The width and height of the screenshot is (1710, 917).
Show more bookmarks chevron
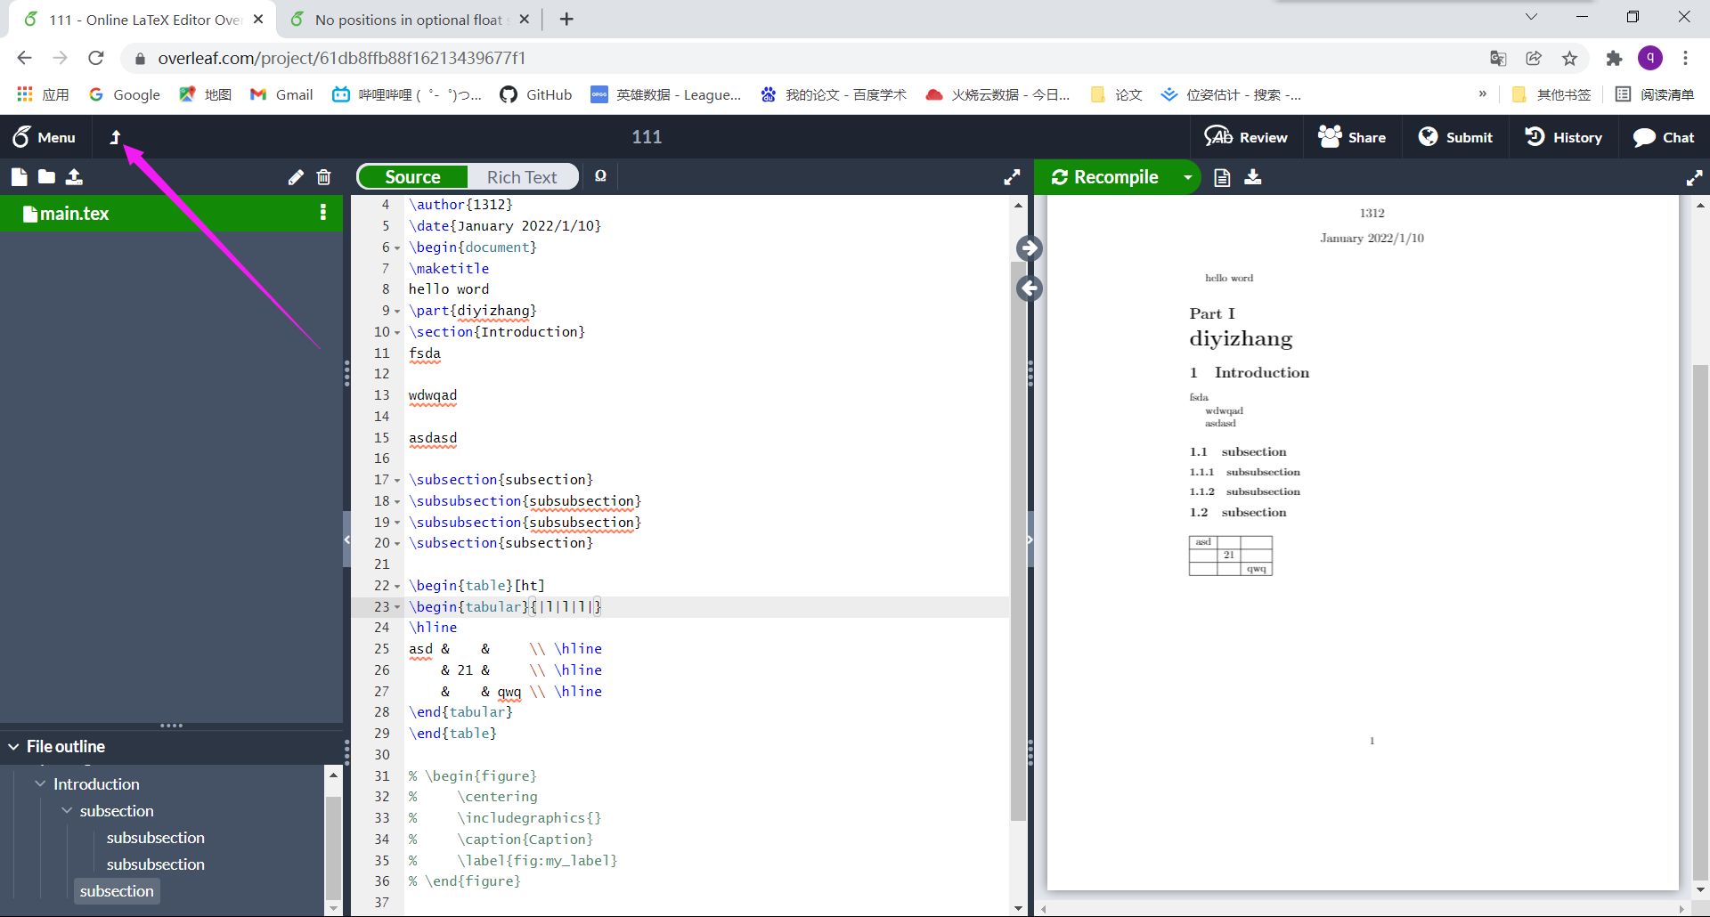[x=1482, y=93]
